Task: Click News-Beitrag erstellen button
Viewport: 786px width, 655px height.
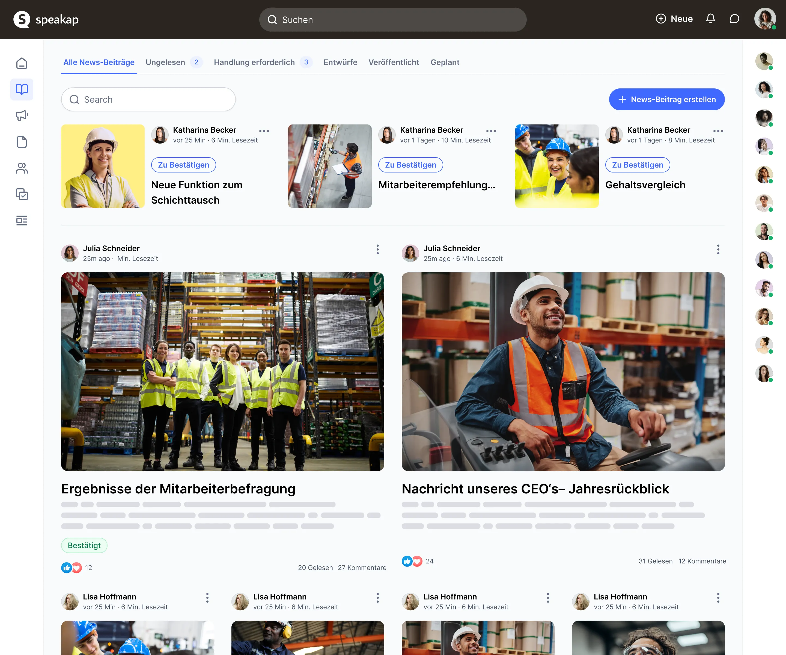Action: point(667,99)
